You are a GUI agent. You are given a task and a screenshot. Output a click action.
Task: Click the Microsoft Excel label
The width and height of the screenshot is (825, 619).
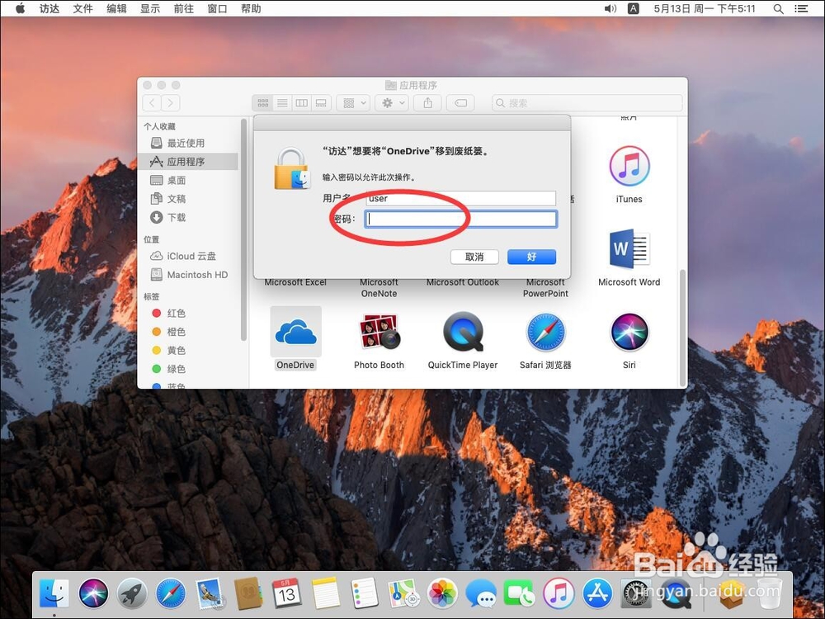tap(295, 282)
